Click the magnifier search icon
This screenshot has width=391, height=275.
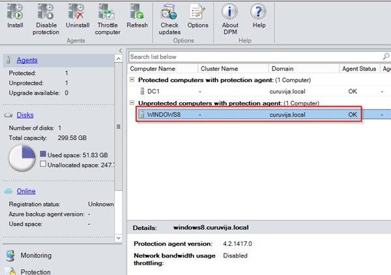386,57
